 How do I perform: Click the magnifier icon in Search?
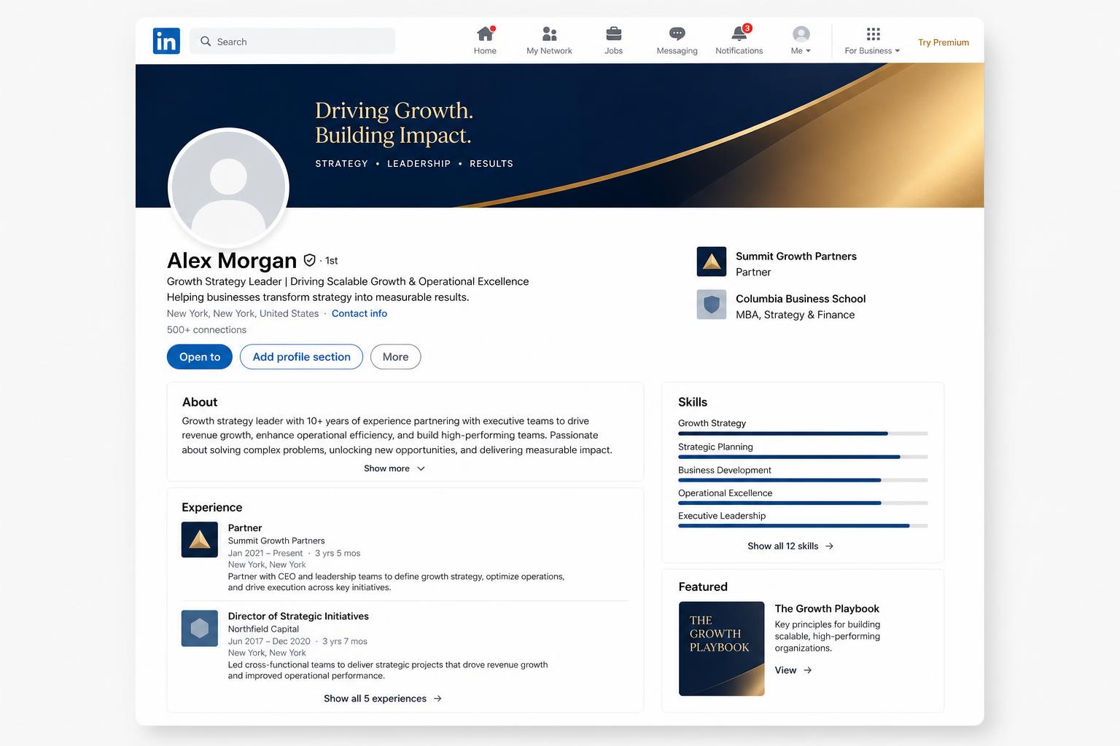[x=206, y=42]
